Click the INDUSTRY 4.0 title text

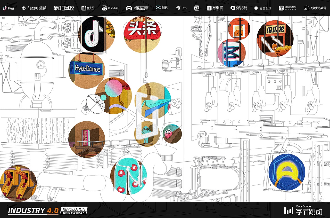(x=33, y=211)
